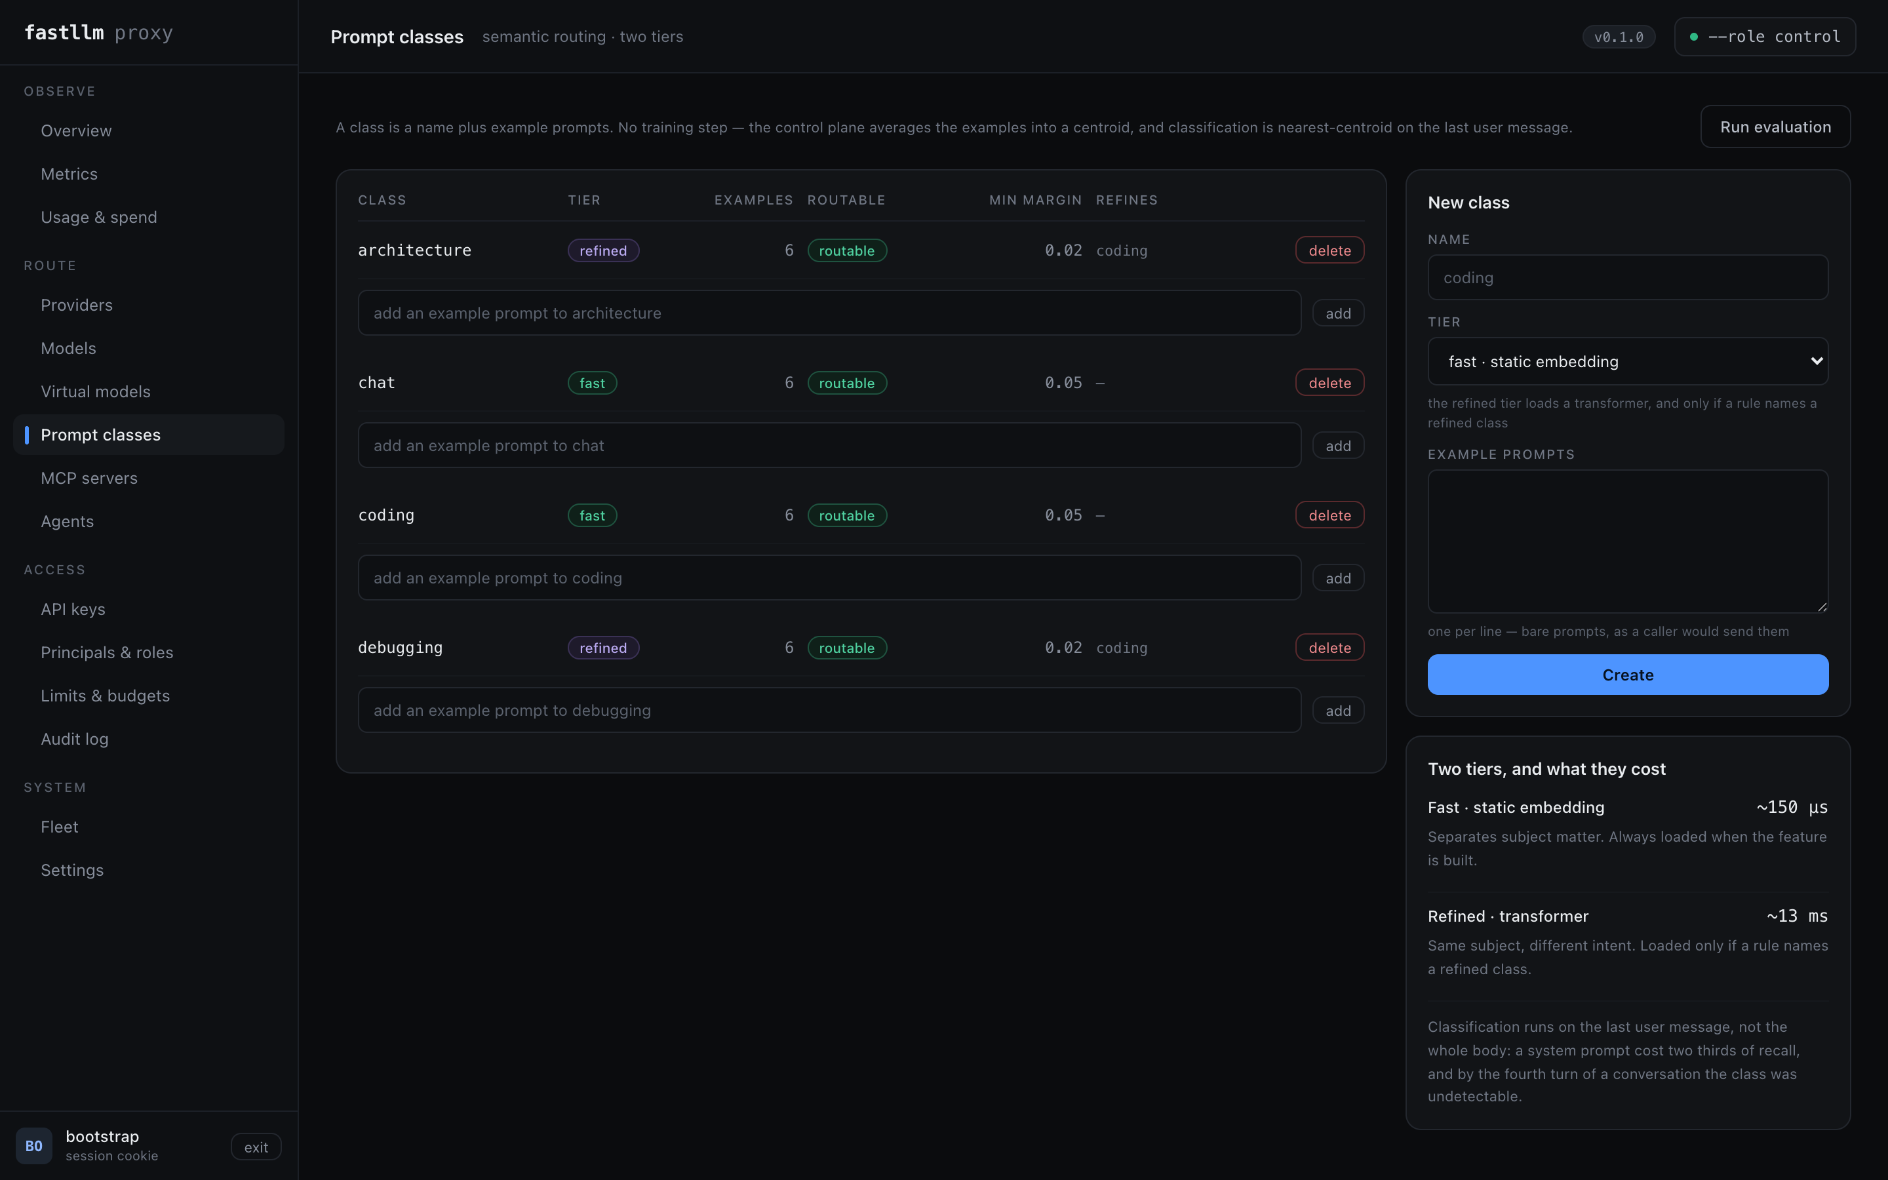Select Prompt classes sidebar item
Image resolution: width=1888 pixels, height=1180 pixels.
[148, 435]
